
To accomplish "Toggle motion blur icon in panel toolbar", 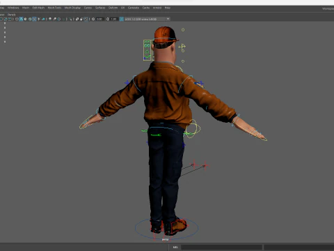I will pos(54,19).
